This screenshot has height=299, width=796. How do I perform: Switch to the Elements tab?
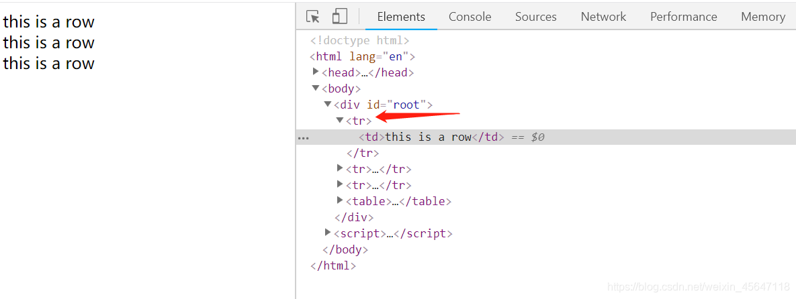tap(401, 17)
